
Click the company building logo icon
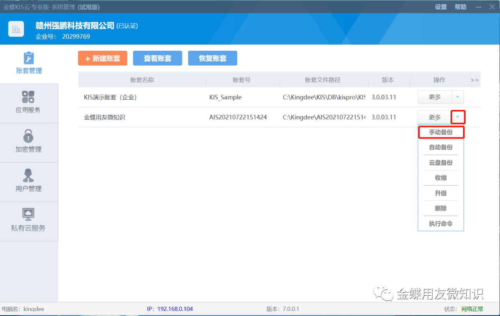(16, 29)
